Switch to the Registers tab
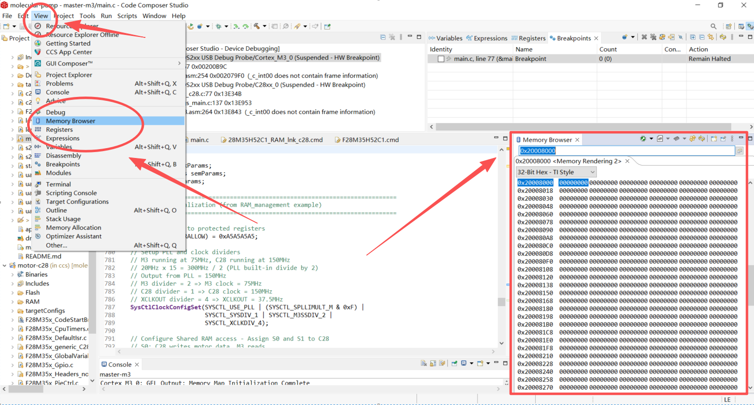The width and height of the screenshot is (754, 405). pyautogui.click(x=531, y=38)
